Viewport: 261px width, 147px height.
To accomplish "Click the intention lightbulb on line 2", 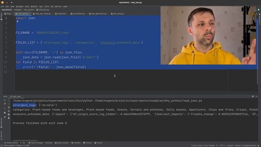I will [18, 22].
